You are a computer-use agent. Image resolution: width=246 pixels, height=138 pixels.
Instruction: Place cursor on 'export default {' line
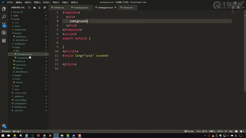pos(76,38)
